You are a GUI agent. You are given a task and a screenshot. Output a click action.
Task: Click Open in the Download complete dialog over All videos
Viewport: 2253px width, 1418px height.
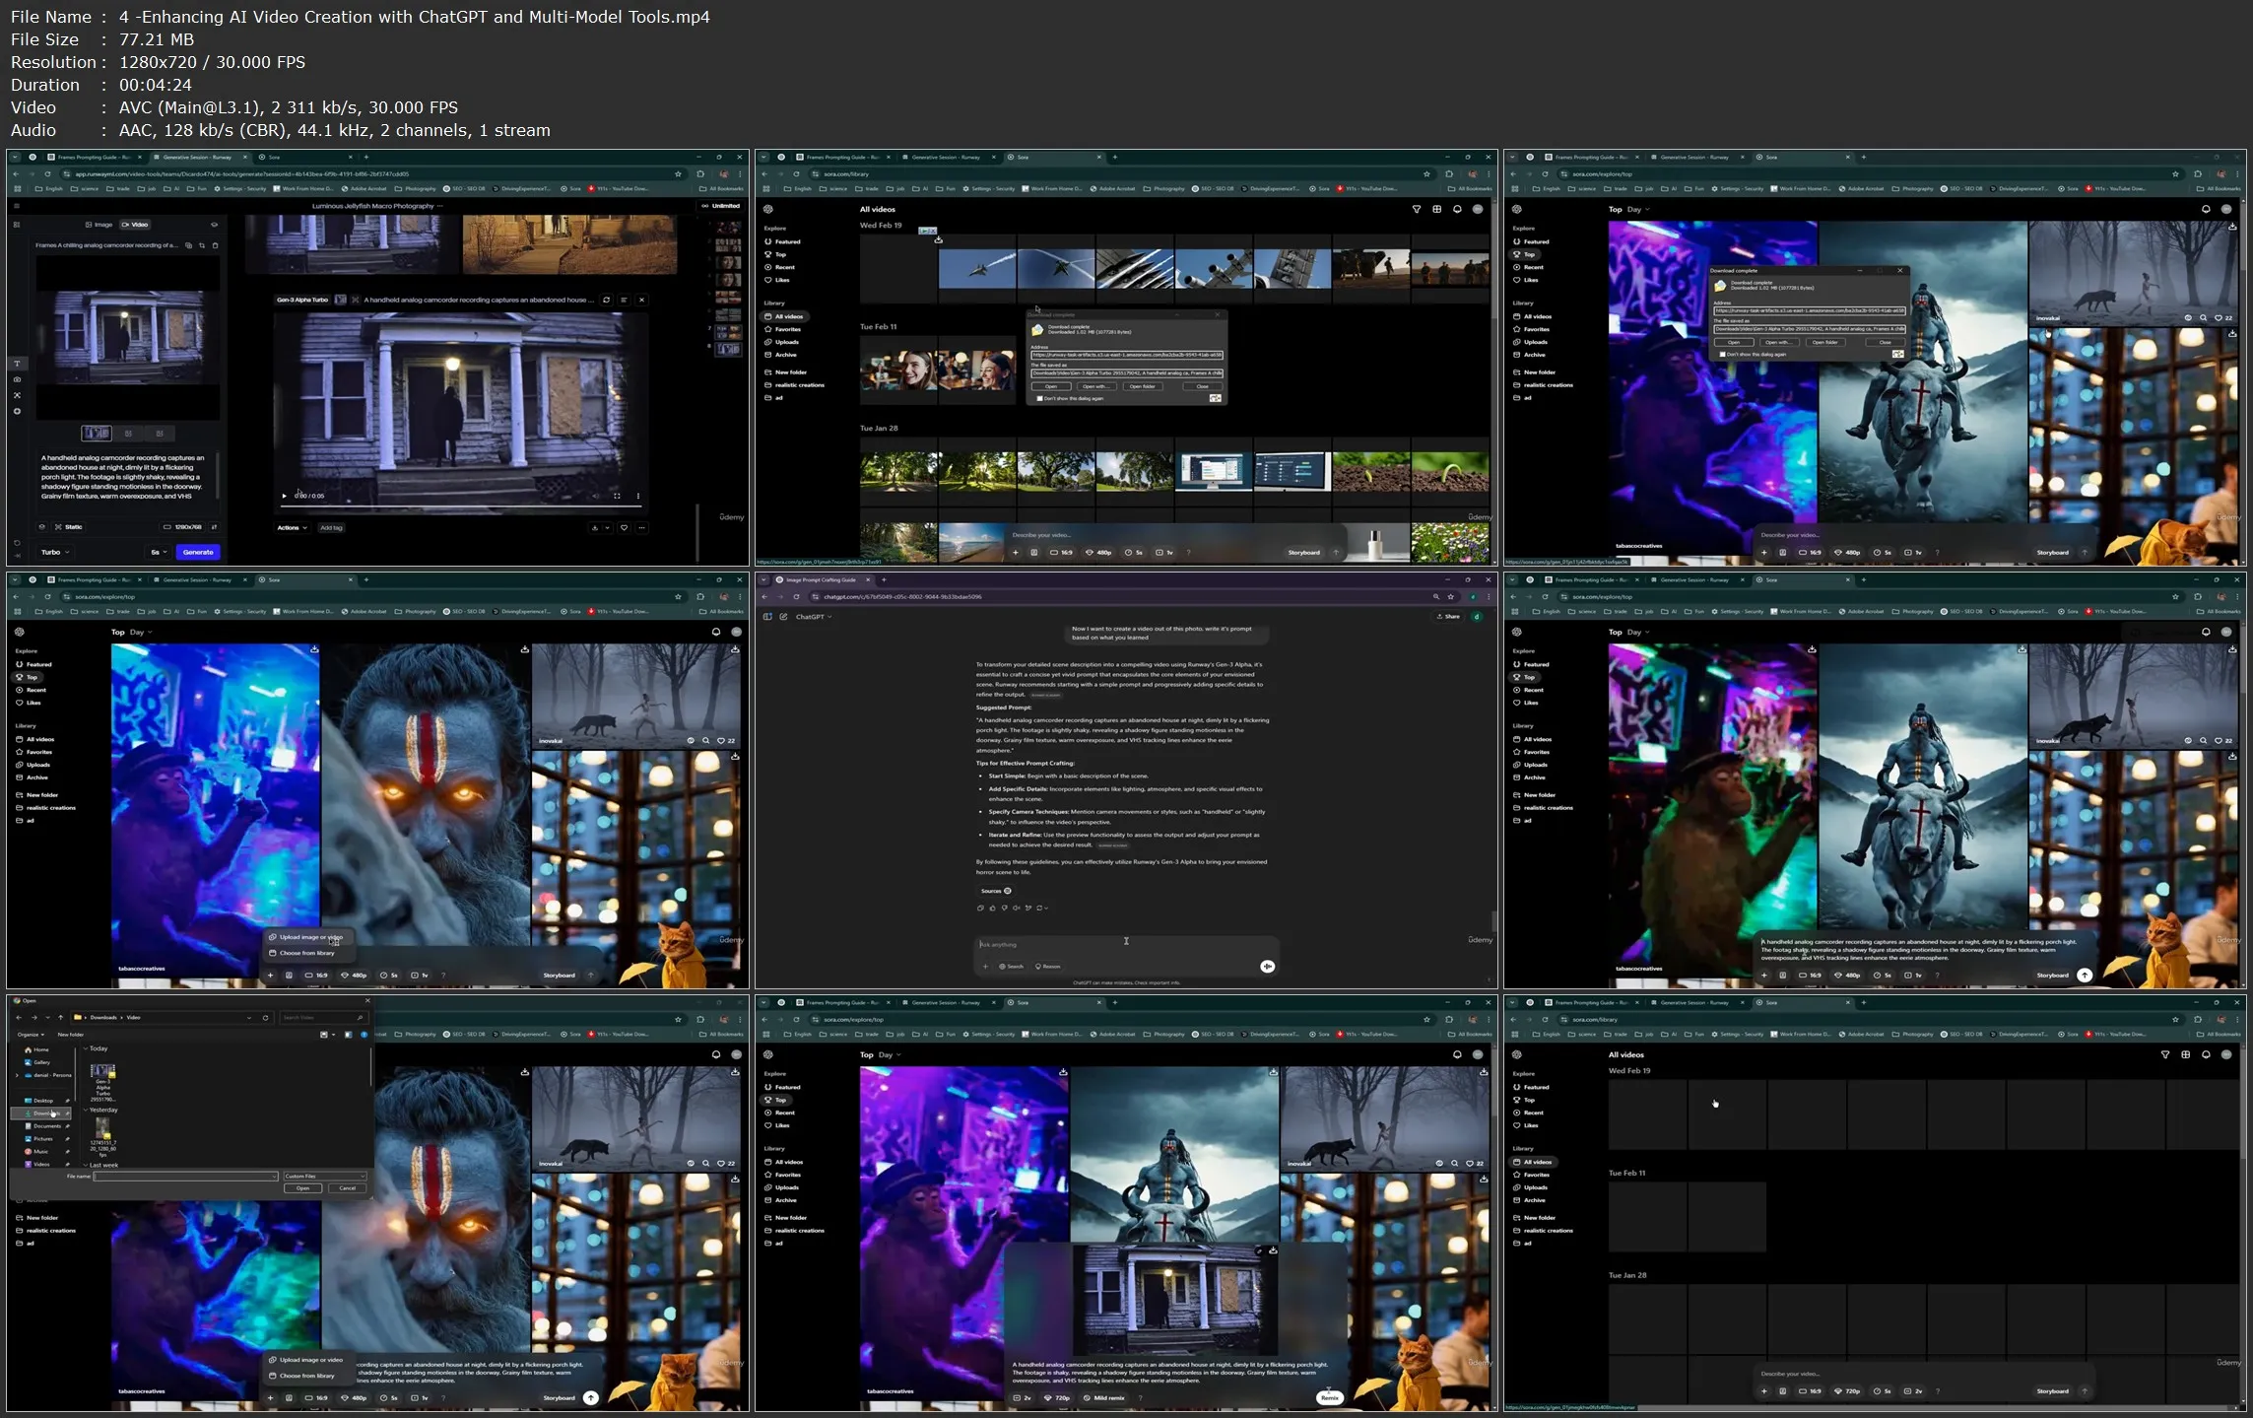point(1051,386)
